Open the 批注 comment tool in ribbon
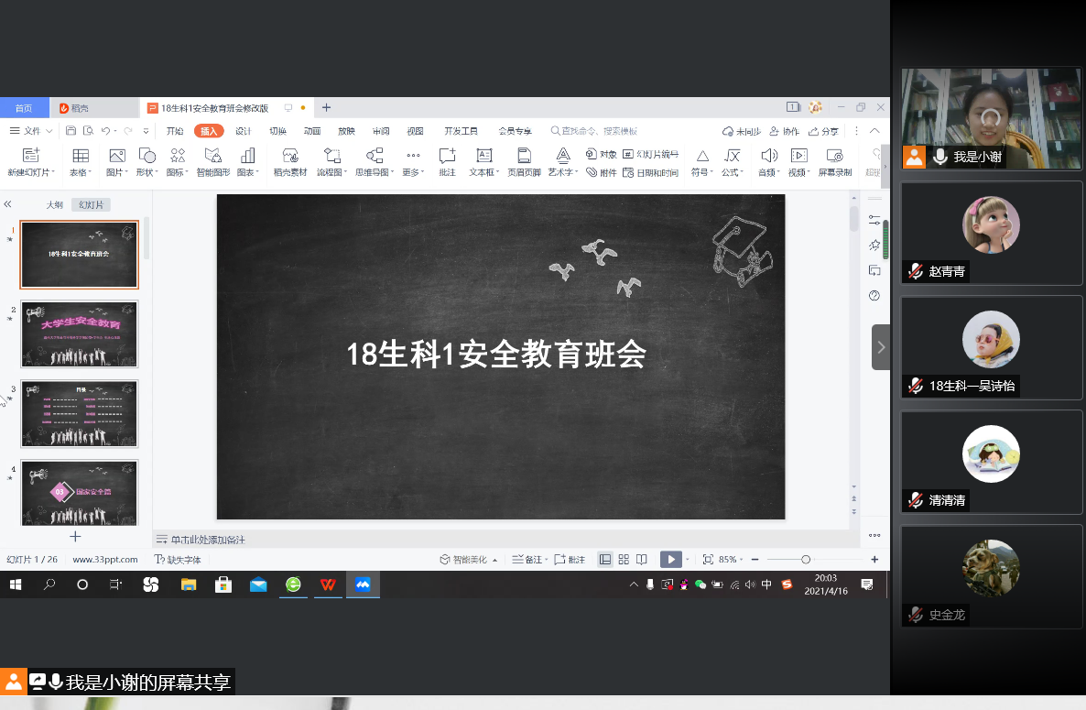 [447, 156]
